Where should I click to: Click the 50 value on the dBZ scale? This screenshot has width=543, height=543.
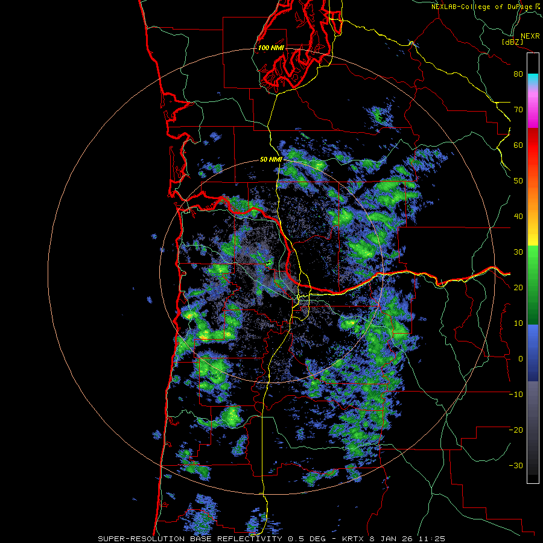click(x=518, y=181)
